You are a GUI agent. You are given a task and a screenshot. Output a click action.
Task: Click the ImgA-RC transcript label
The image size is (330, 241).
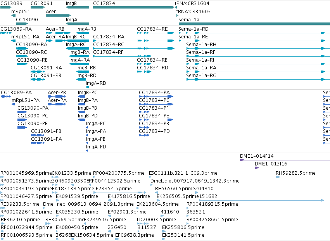tap(76, 45)
